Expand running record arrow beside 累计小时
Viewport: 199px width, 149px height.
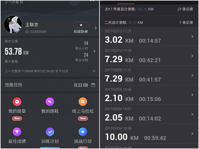click(94, 51)
